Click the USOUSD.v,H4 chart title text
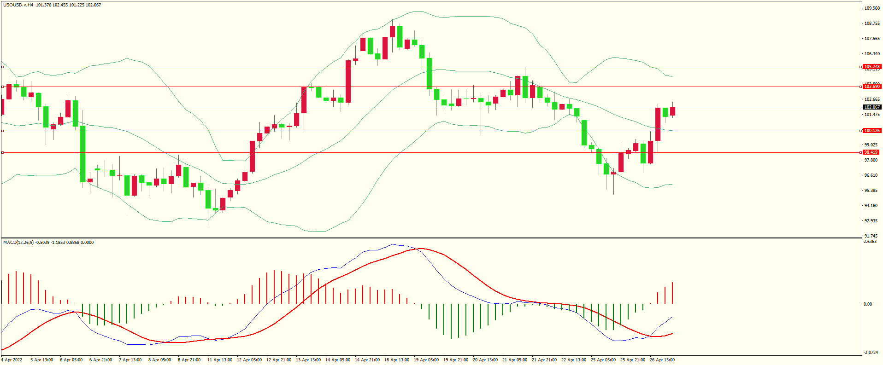 18,5
